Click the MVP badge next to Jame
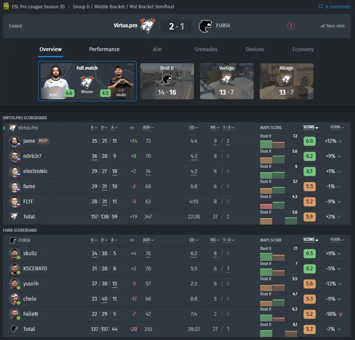355x340 pixels. (43, 141)
